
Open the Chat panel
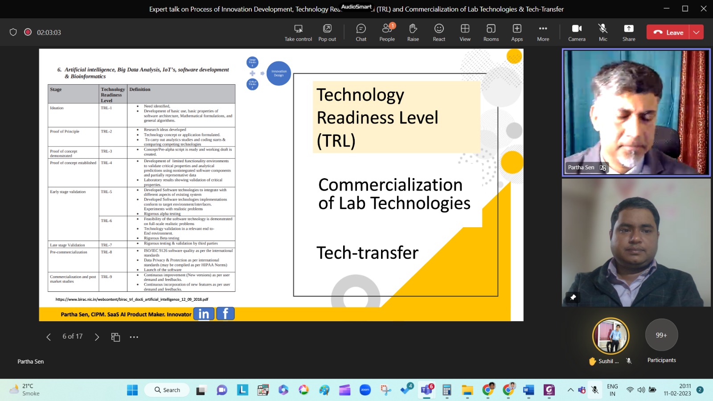pos(361,33)
